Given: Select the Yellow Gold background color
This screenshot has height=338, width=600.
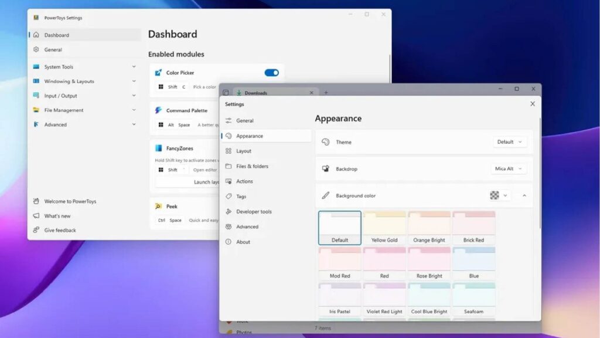Looking at the screenshot, I should (384, 228).
